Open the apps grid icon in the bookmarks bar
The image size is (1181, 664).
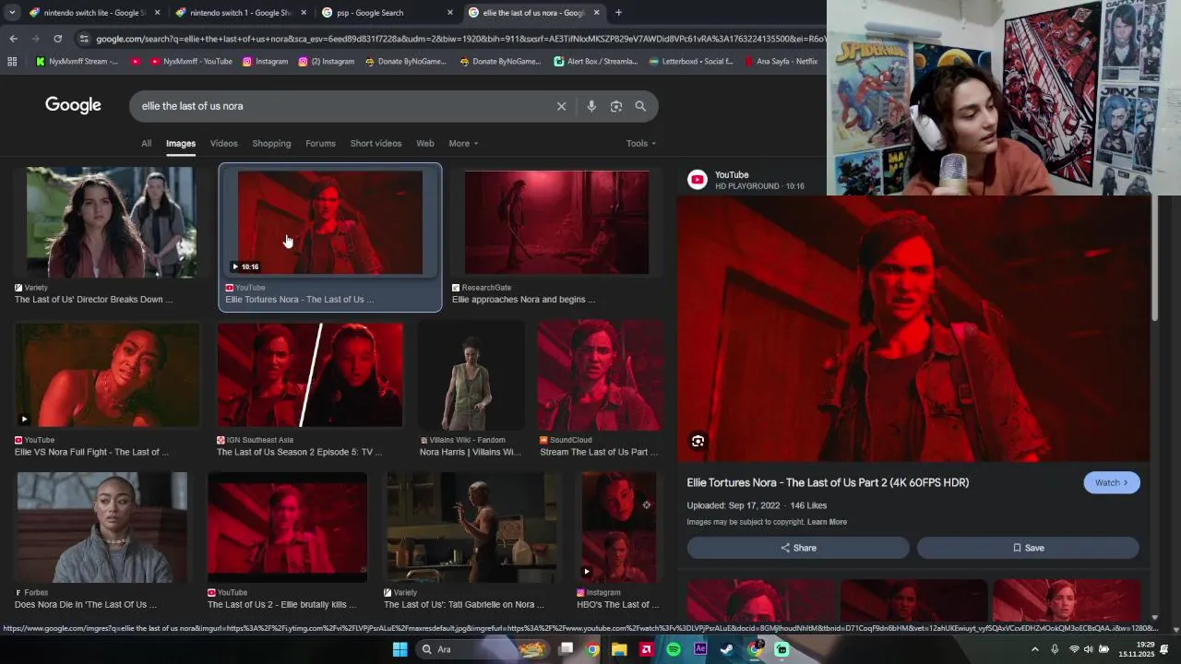(12, 62)
